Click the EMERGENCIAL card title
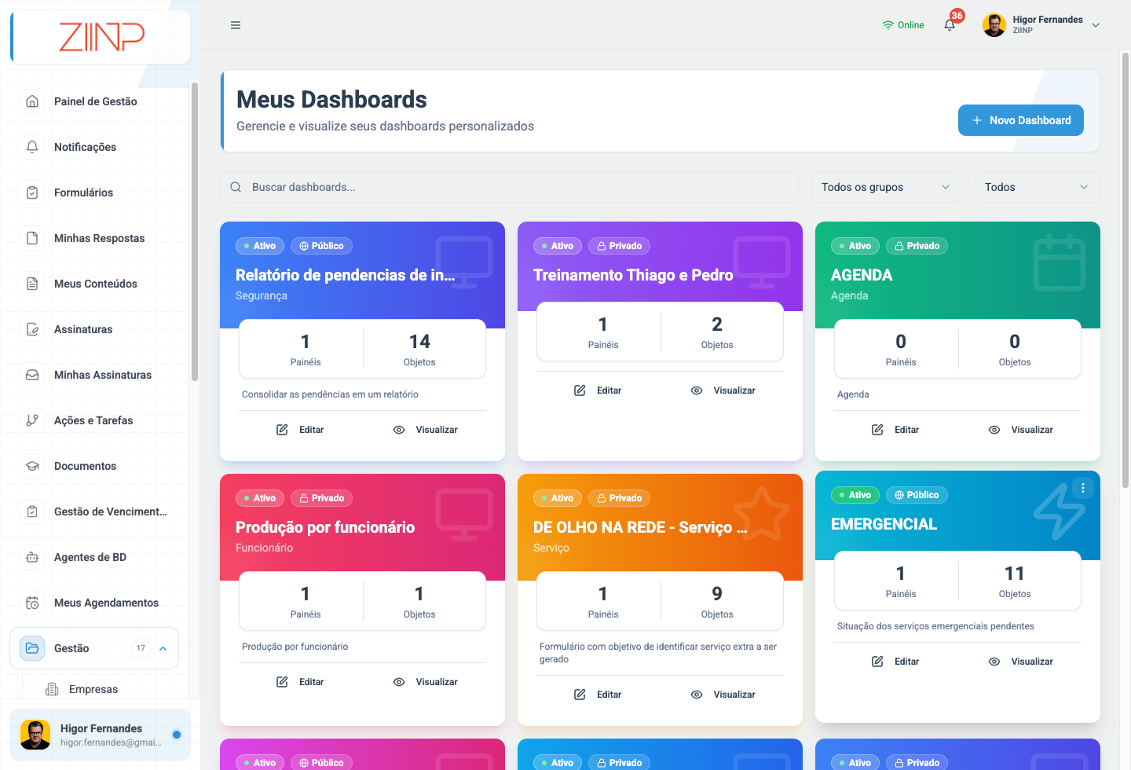This screenshot has height=770, width=1131. tap(884, 524)
